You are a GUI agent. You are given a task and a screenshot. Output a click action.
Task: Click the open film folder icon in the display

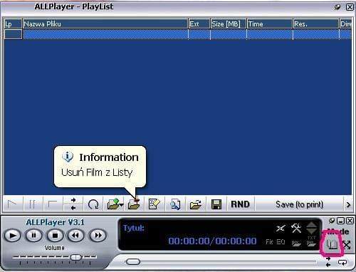[296, 244]
